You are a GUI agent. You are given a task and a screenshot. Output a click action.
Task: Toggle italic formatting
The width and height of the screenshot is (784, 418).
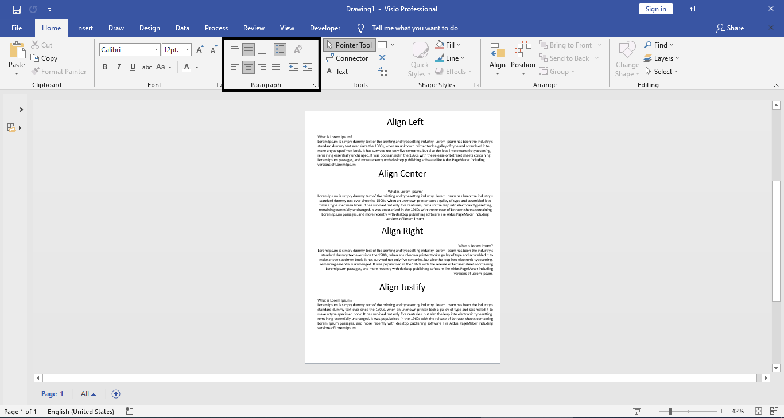click(119, 67)
